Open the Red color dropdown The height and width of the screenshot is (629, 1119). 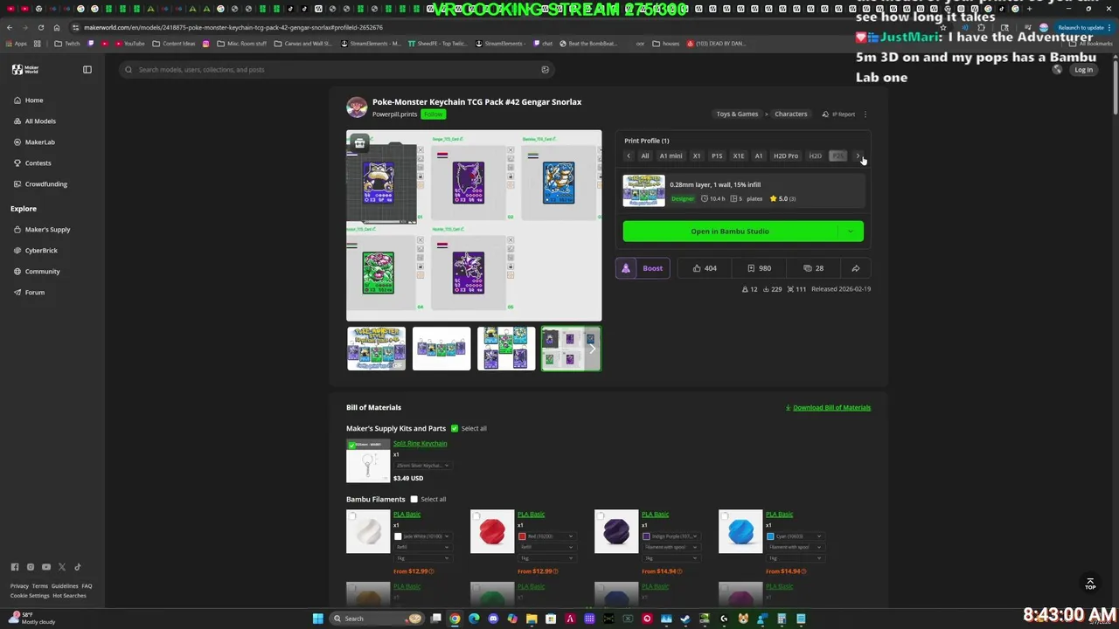(546, 536)
